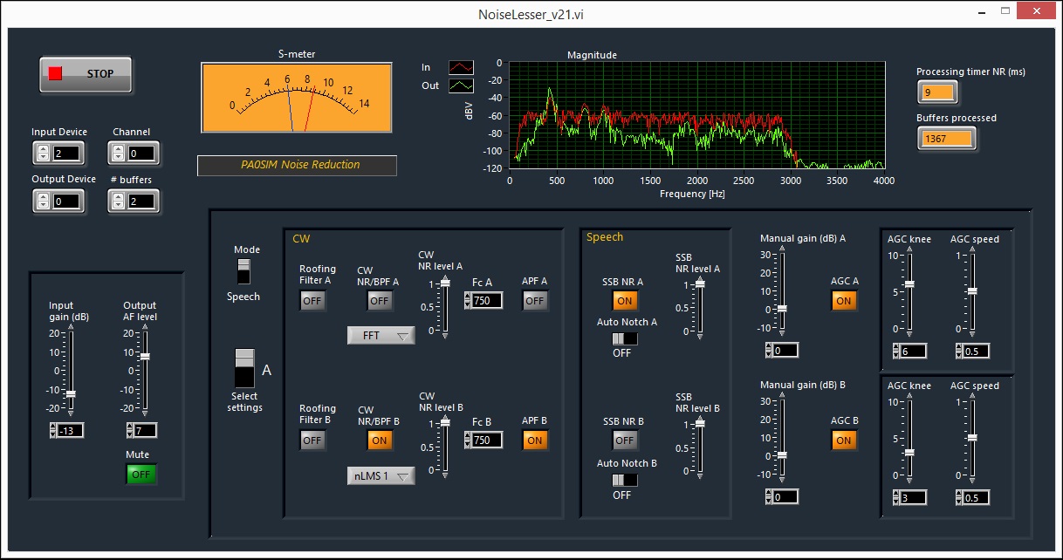Click the CW NR level A slider handle
Screen dimensions: 1063x560
pyautogui.click(x=444, y=282)
